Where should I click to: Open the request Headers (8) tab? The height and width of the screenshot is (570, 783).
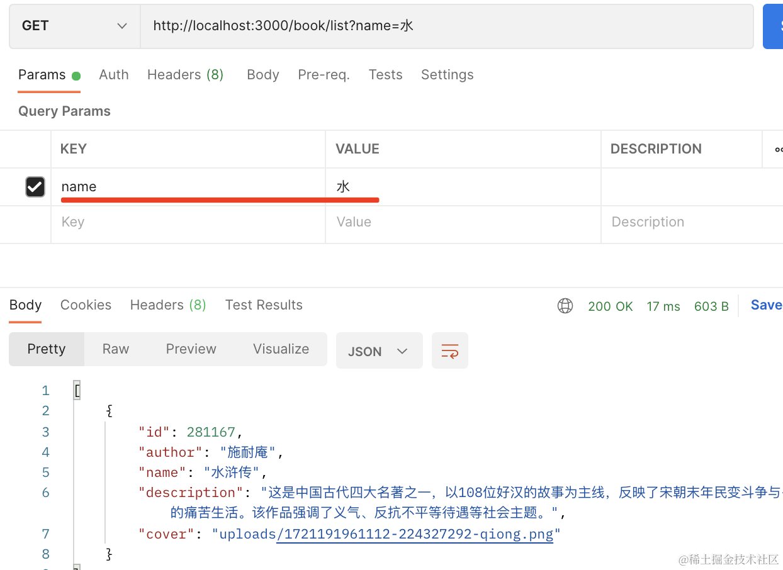tap(185, 75)
